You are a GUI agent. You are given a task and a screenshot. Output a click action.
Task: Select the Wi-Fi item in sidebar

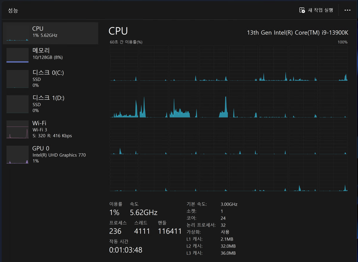pyautogui.click(x=50, y=129)
